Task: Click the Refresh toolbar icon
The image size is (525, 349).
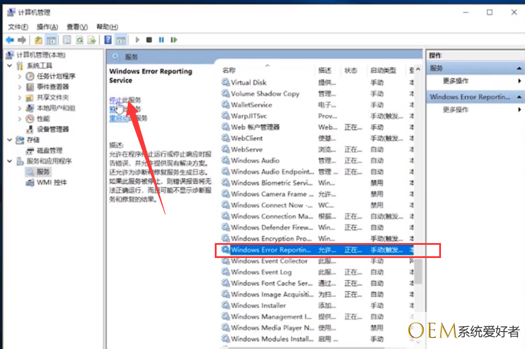Action: (x=79, y=40)
